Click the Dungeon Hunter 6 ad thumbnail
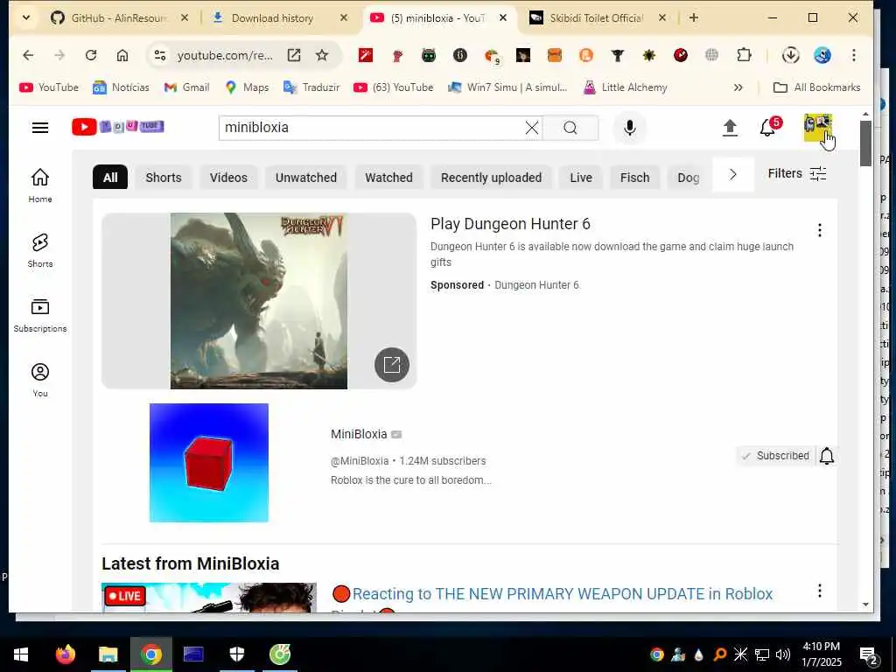The height and width of the screenshot is (672, 896). (x=259, y=301)
